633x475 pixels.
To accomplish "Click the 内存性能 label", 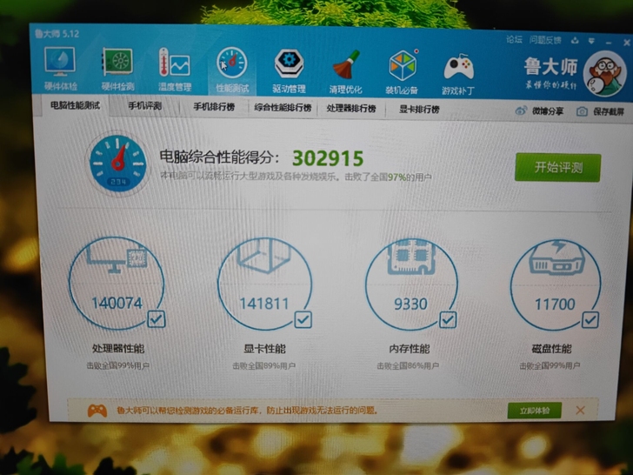I will click(410, 349).
